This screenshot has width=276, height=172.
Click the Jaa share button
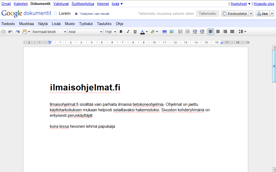262,13
